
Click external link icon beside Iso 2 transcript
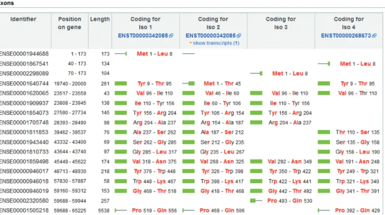[239, 36]
